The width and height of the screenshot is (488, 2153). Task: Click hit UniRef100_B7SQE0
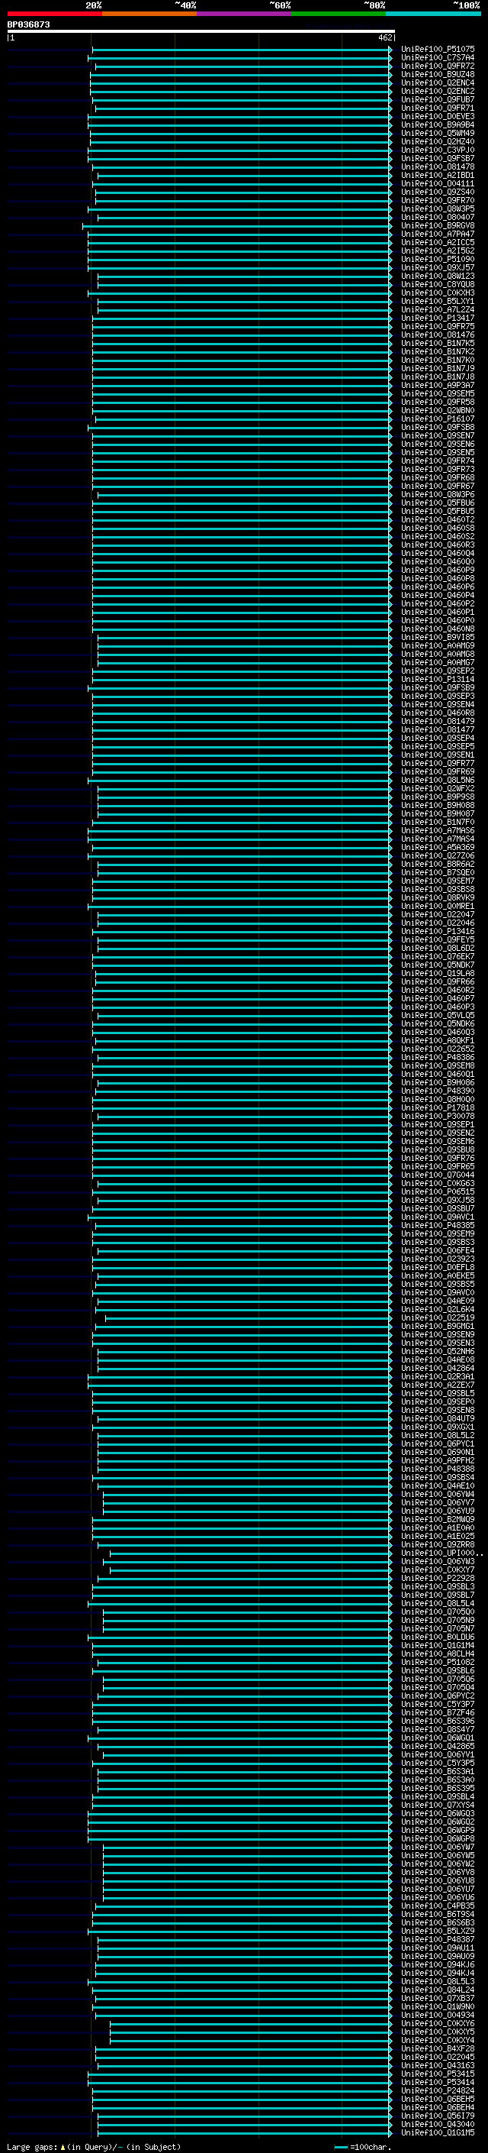[437, 872]
